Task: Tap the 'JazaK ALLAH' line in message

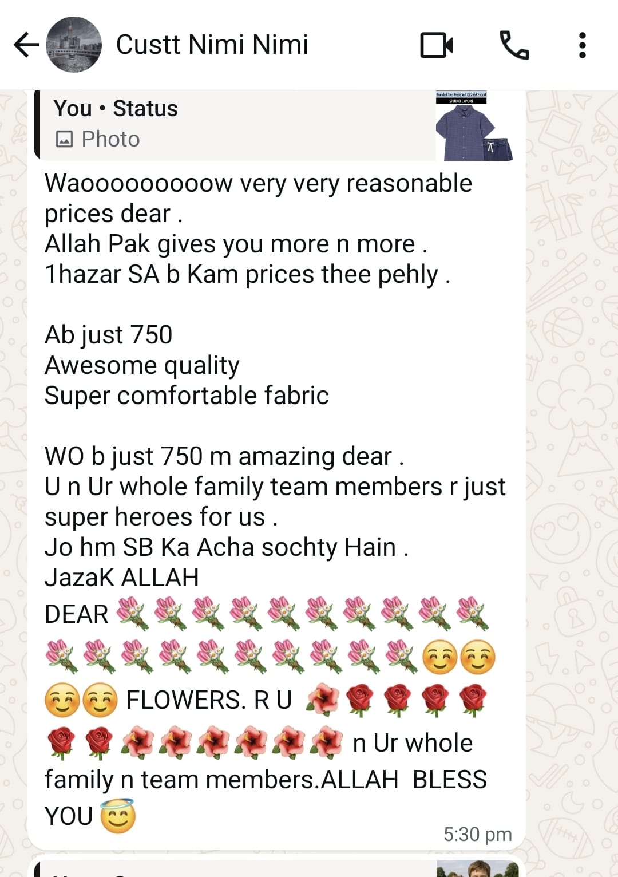Action: (x=122, y=577)
